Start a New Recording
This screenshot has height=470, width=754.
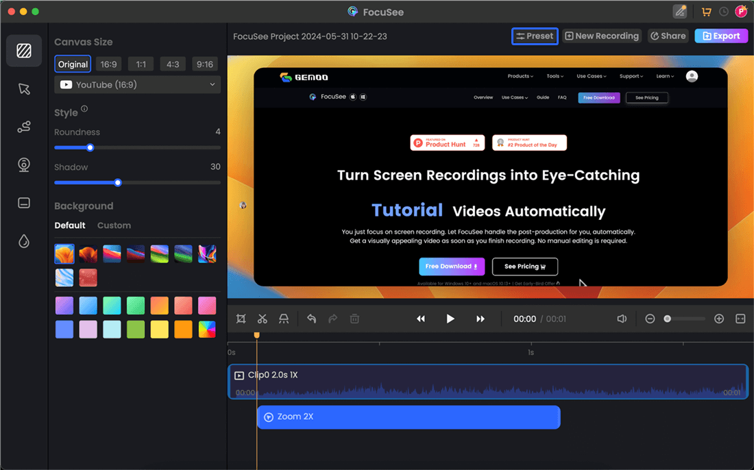click(x=602, y=36)
